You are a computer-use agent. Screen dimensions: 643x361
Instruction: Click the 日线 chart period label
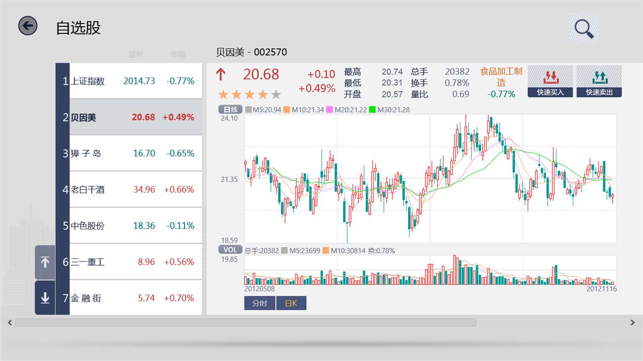(x=230, y=110)
